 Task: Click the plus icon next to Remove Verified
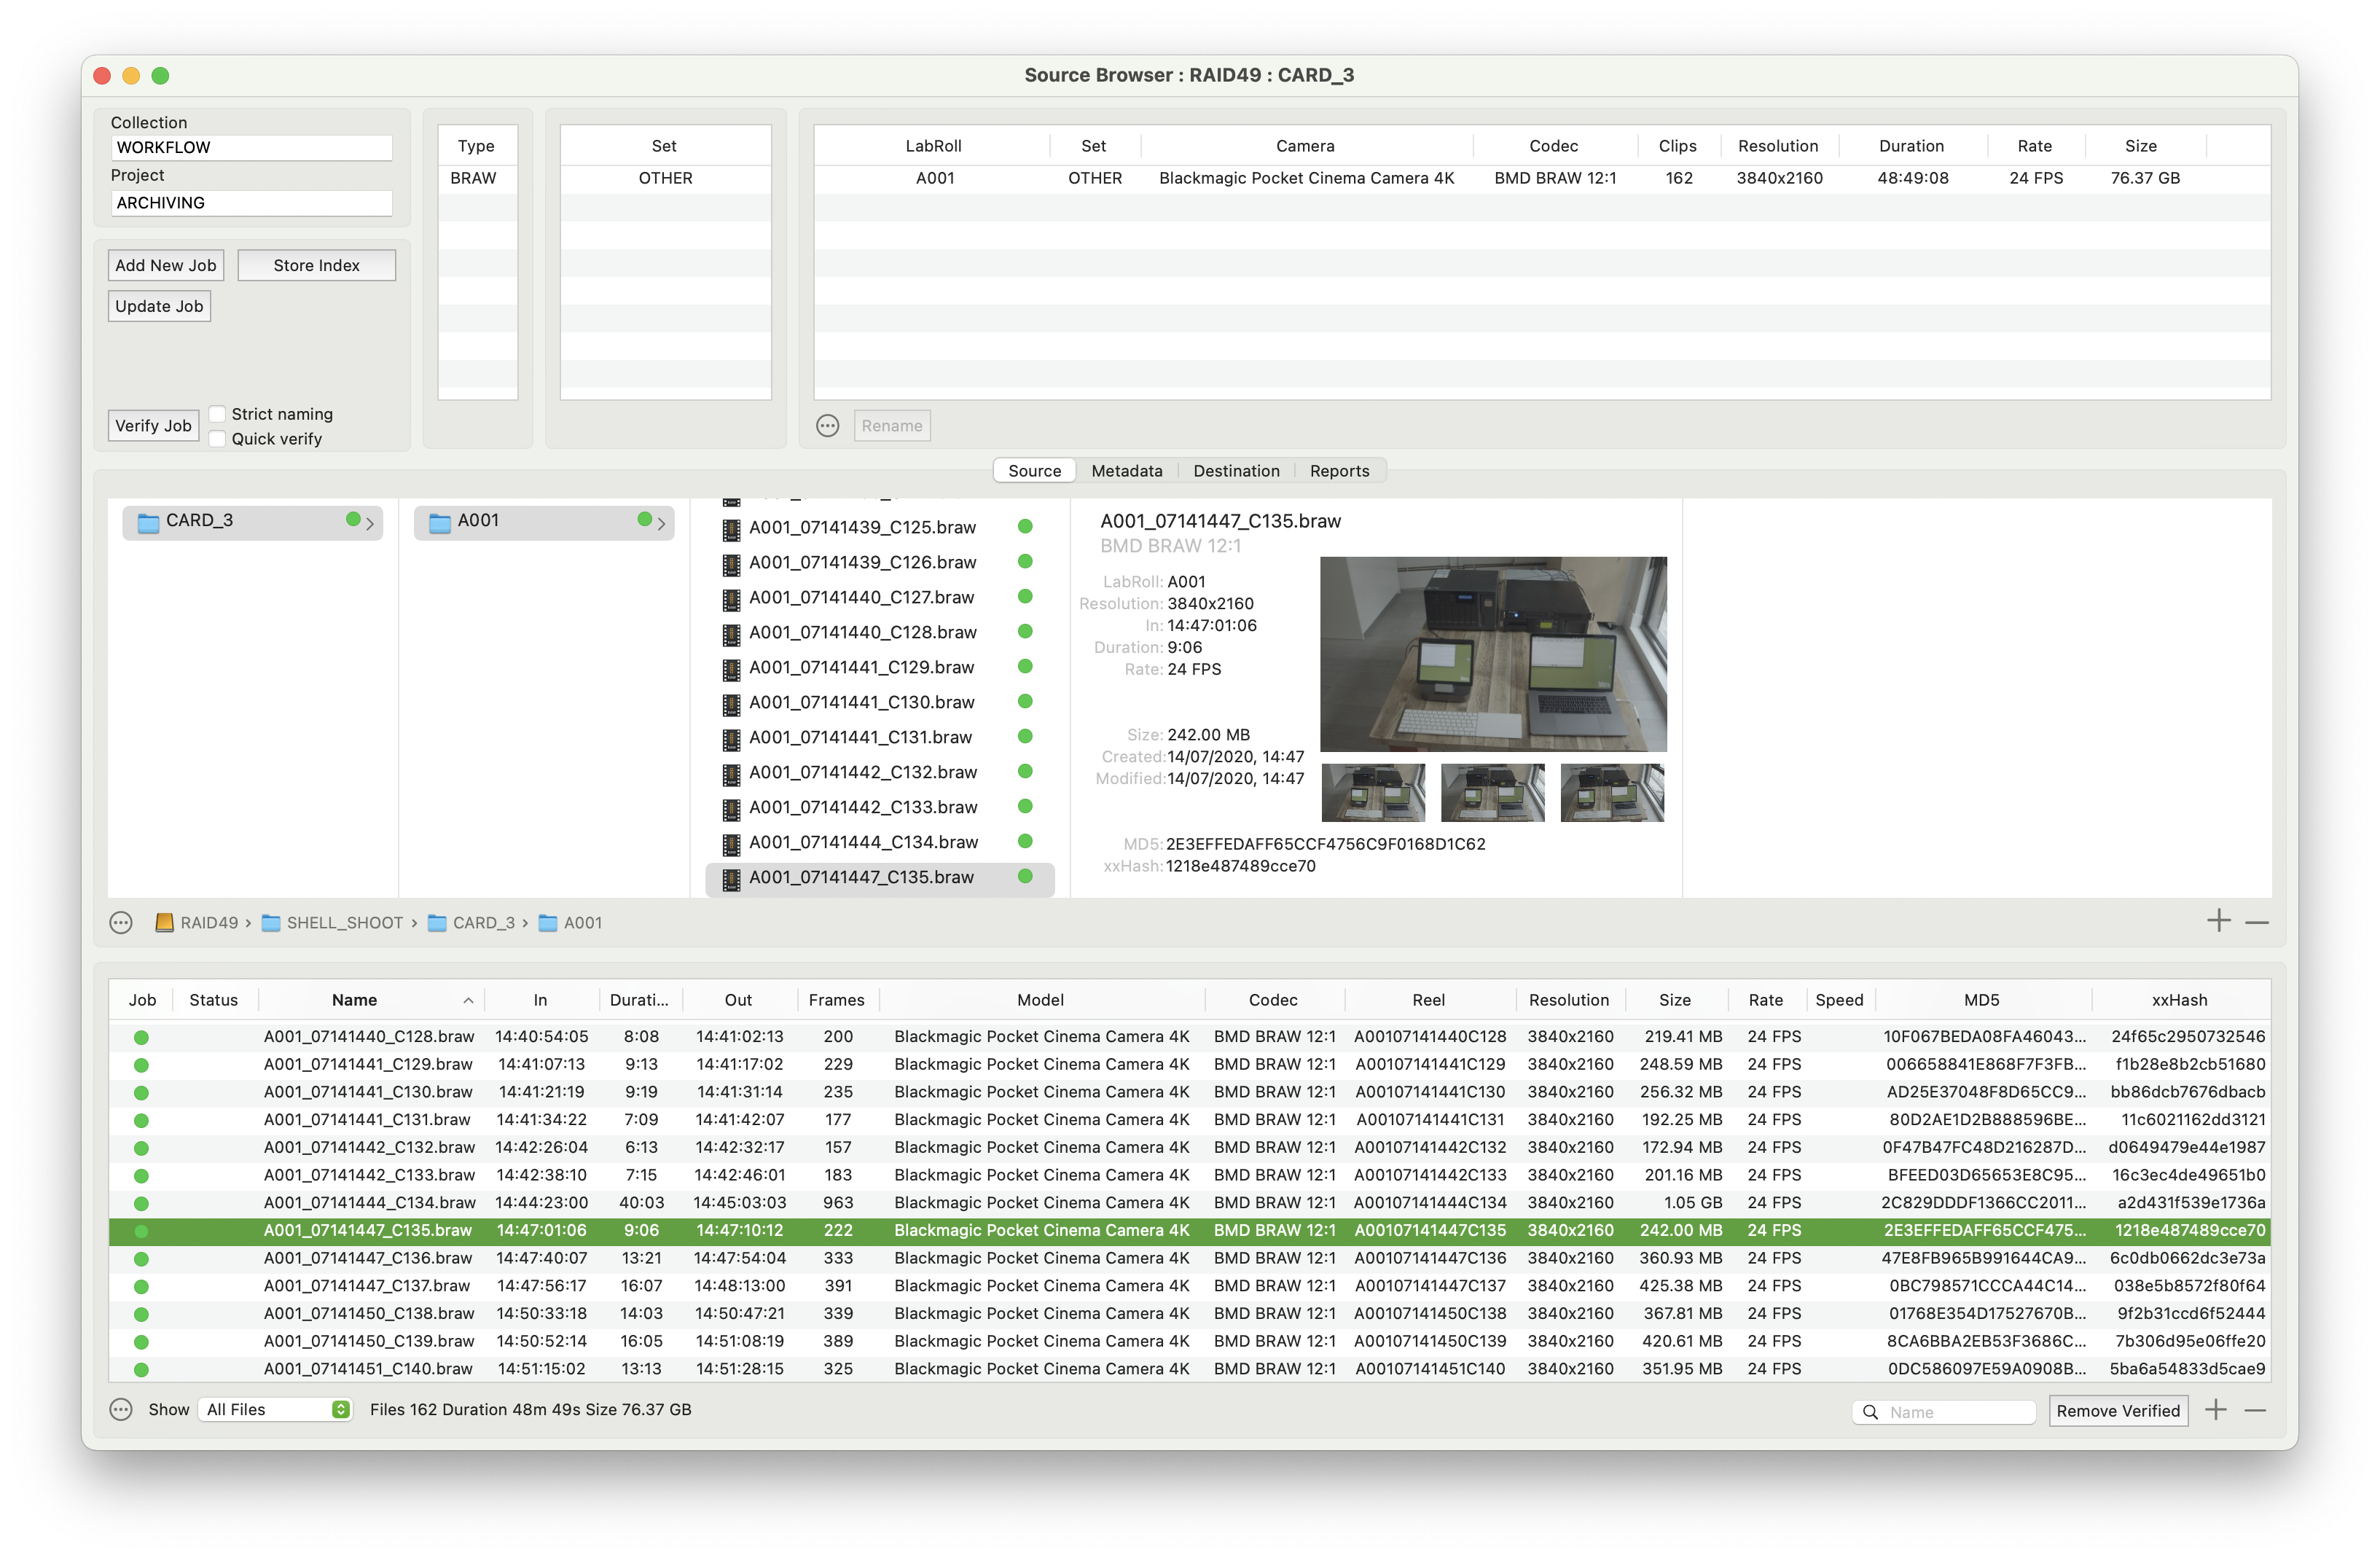2216,1410
